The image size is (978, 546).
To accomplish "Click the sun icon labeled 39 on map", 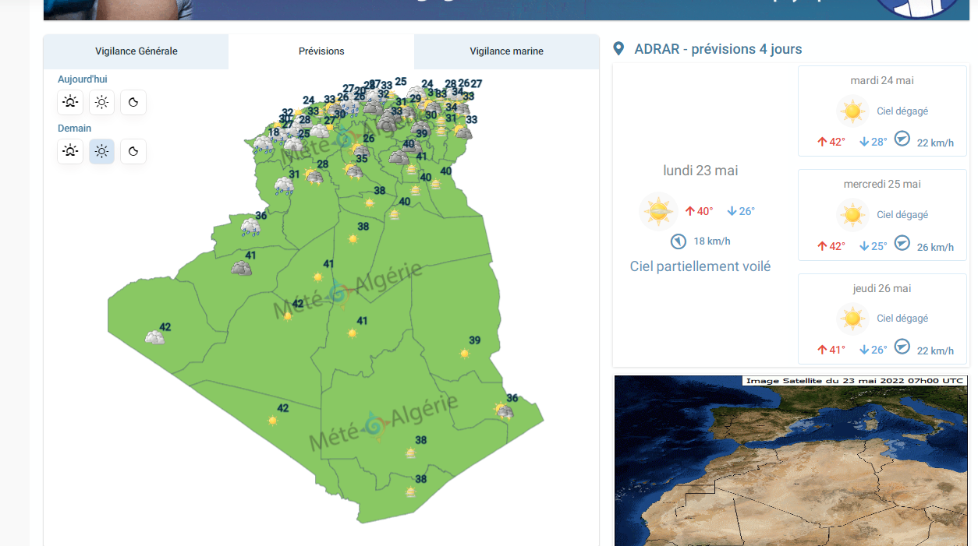I will tap(465, 354).
